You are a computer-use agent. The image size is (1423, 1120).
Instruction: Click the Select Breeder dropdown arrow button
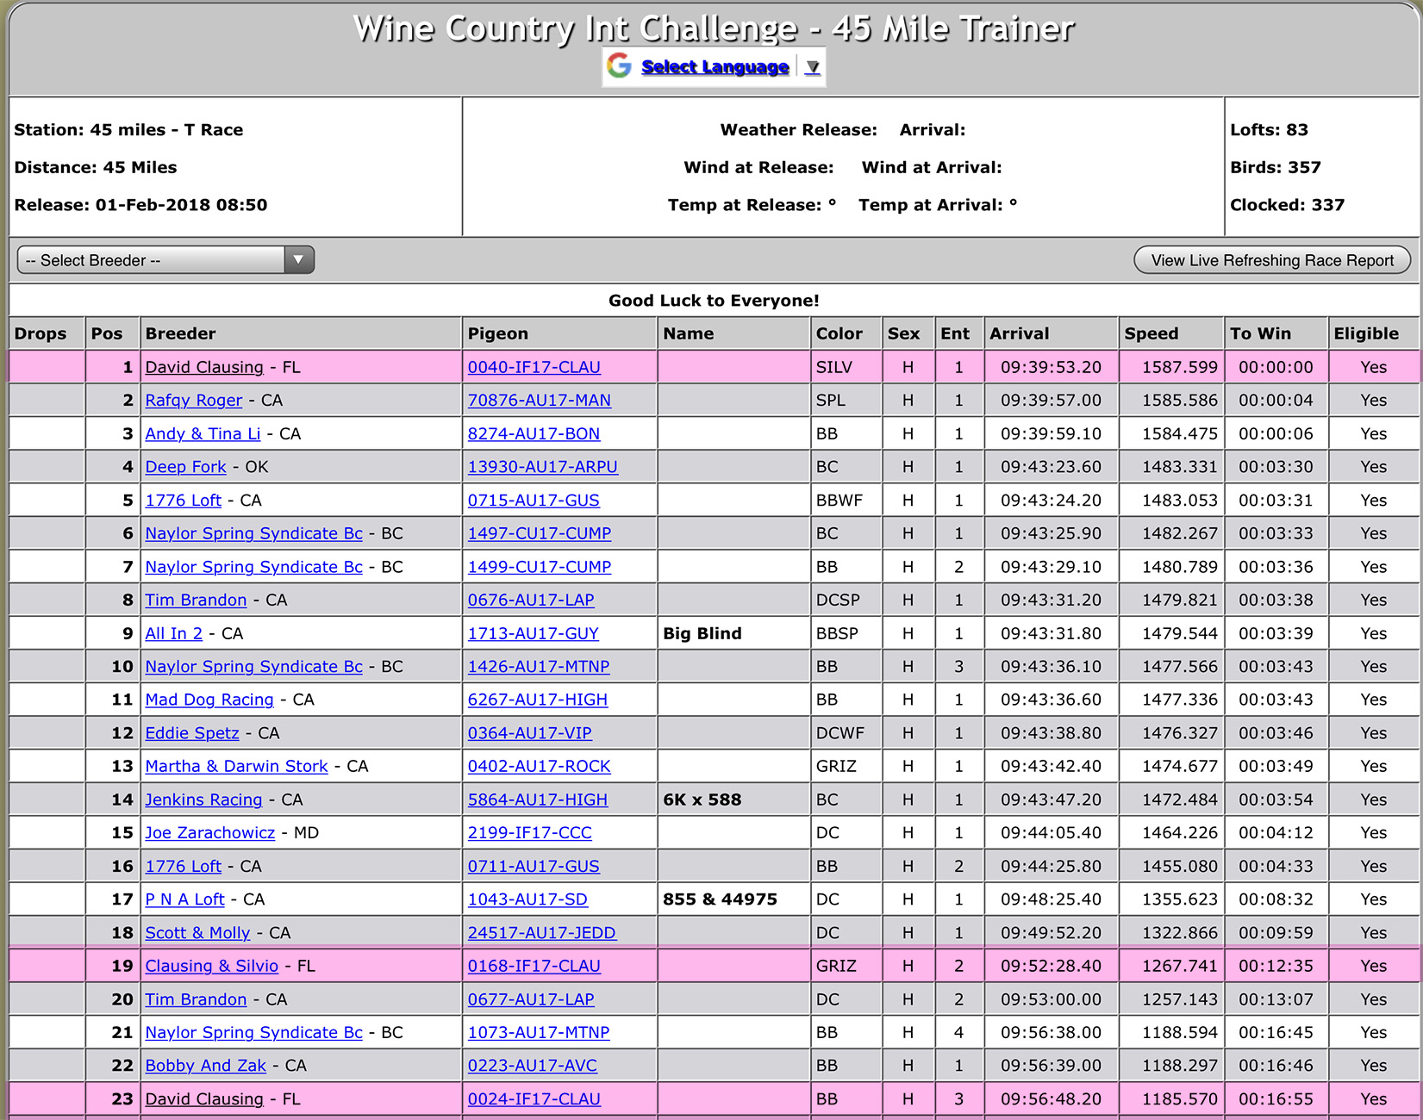click(x=298, y=260)
